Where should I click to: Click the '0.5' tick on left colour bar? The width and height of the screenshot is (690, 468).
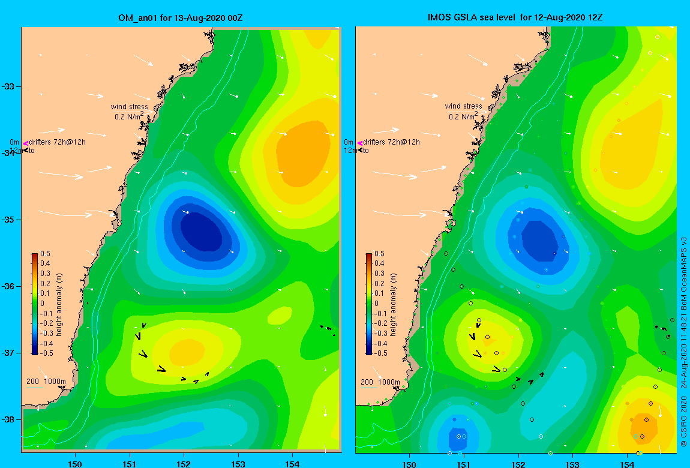coord(46,254)
